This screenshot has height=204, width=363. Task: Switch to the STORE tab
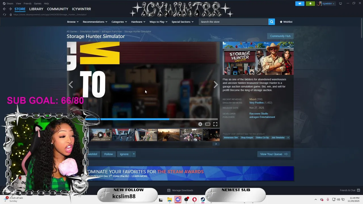coord(20,9)
